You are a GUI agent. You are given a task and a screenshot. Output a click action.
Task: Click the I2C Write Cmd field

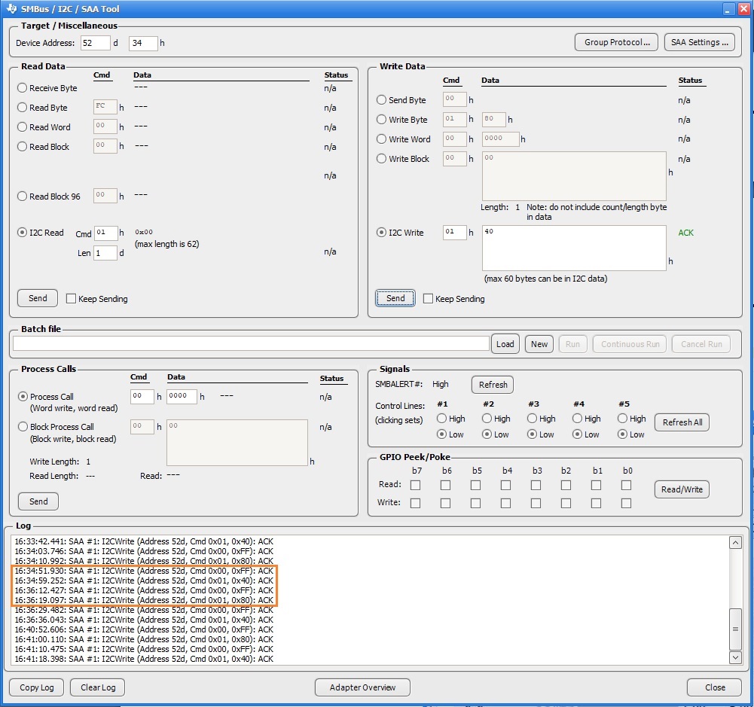coord(455,233)
